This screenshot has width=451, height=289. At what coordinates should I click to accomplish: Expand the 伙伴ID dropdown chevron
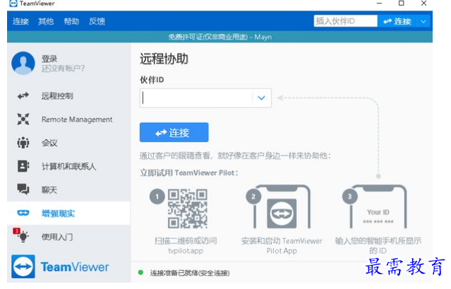coord(261,98)
